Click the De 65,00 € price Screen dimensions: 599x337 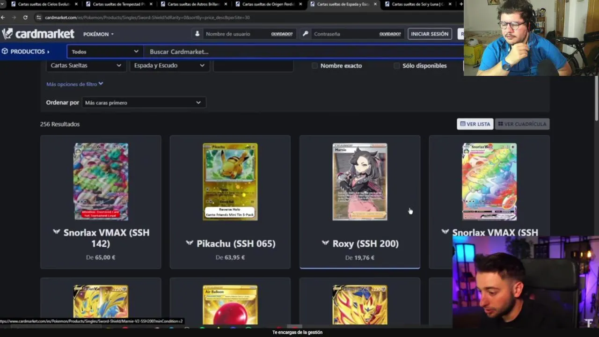[x=101, y=257]
